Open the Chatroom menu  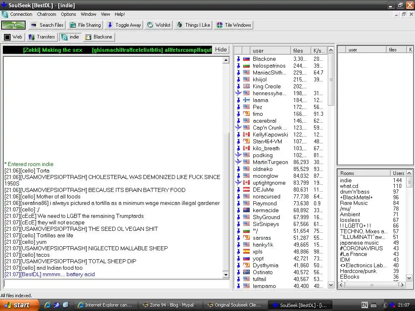pos(47,14)
